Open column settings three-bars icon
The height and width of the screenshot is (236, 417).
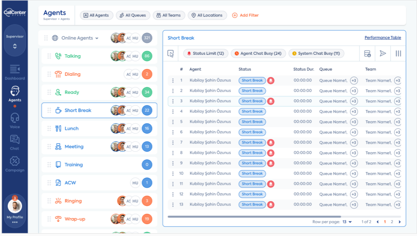pos(398,53)
